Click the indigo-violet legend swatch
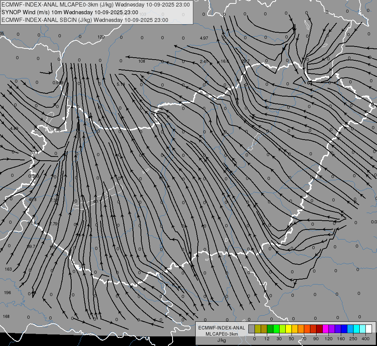 (x=338, y=329)
